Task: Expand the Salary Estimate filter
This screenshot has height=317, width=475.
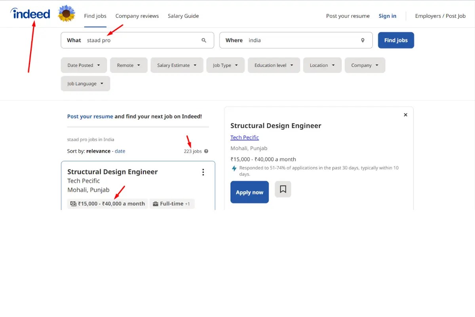Action: pos(177,65)
